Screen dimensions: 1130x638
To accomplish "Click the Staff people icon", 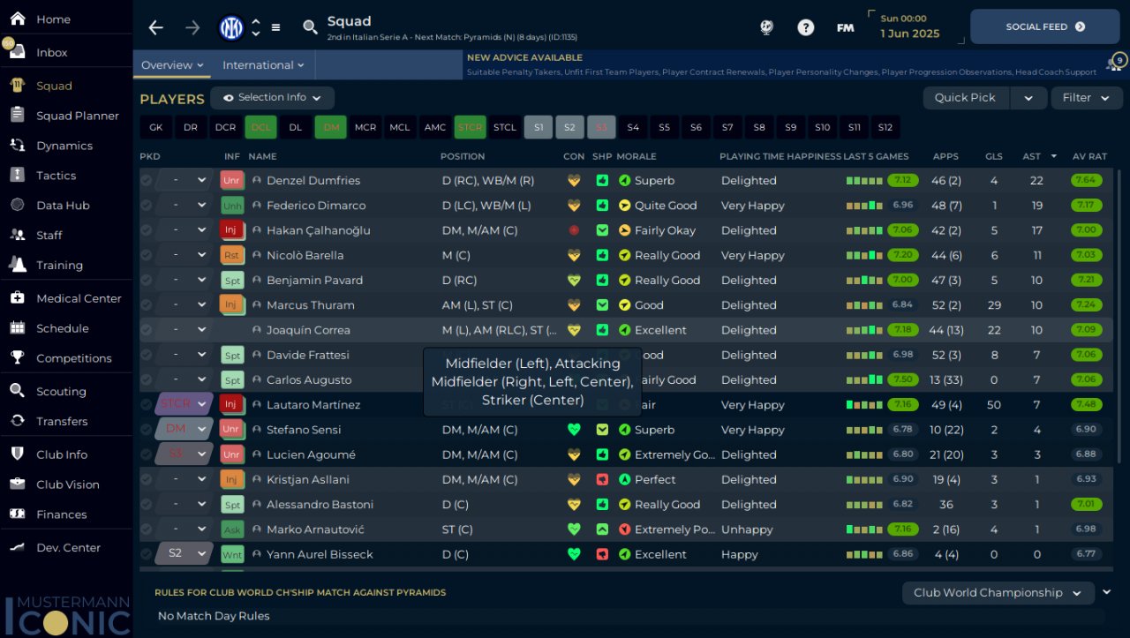I will [x=17, y=236].
